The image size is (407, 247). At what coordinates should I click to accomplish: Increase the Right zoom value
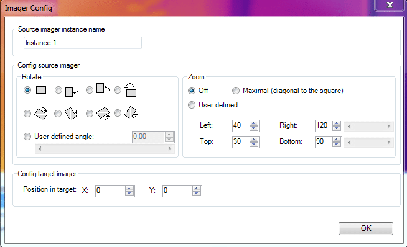(337, 123)
